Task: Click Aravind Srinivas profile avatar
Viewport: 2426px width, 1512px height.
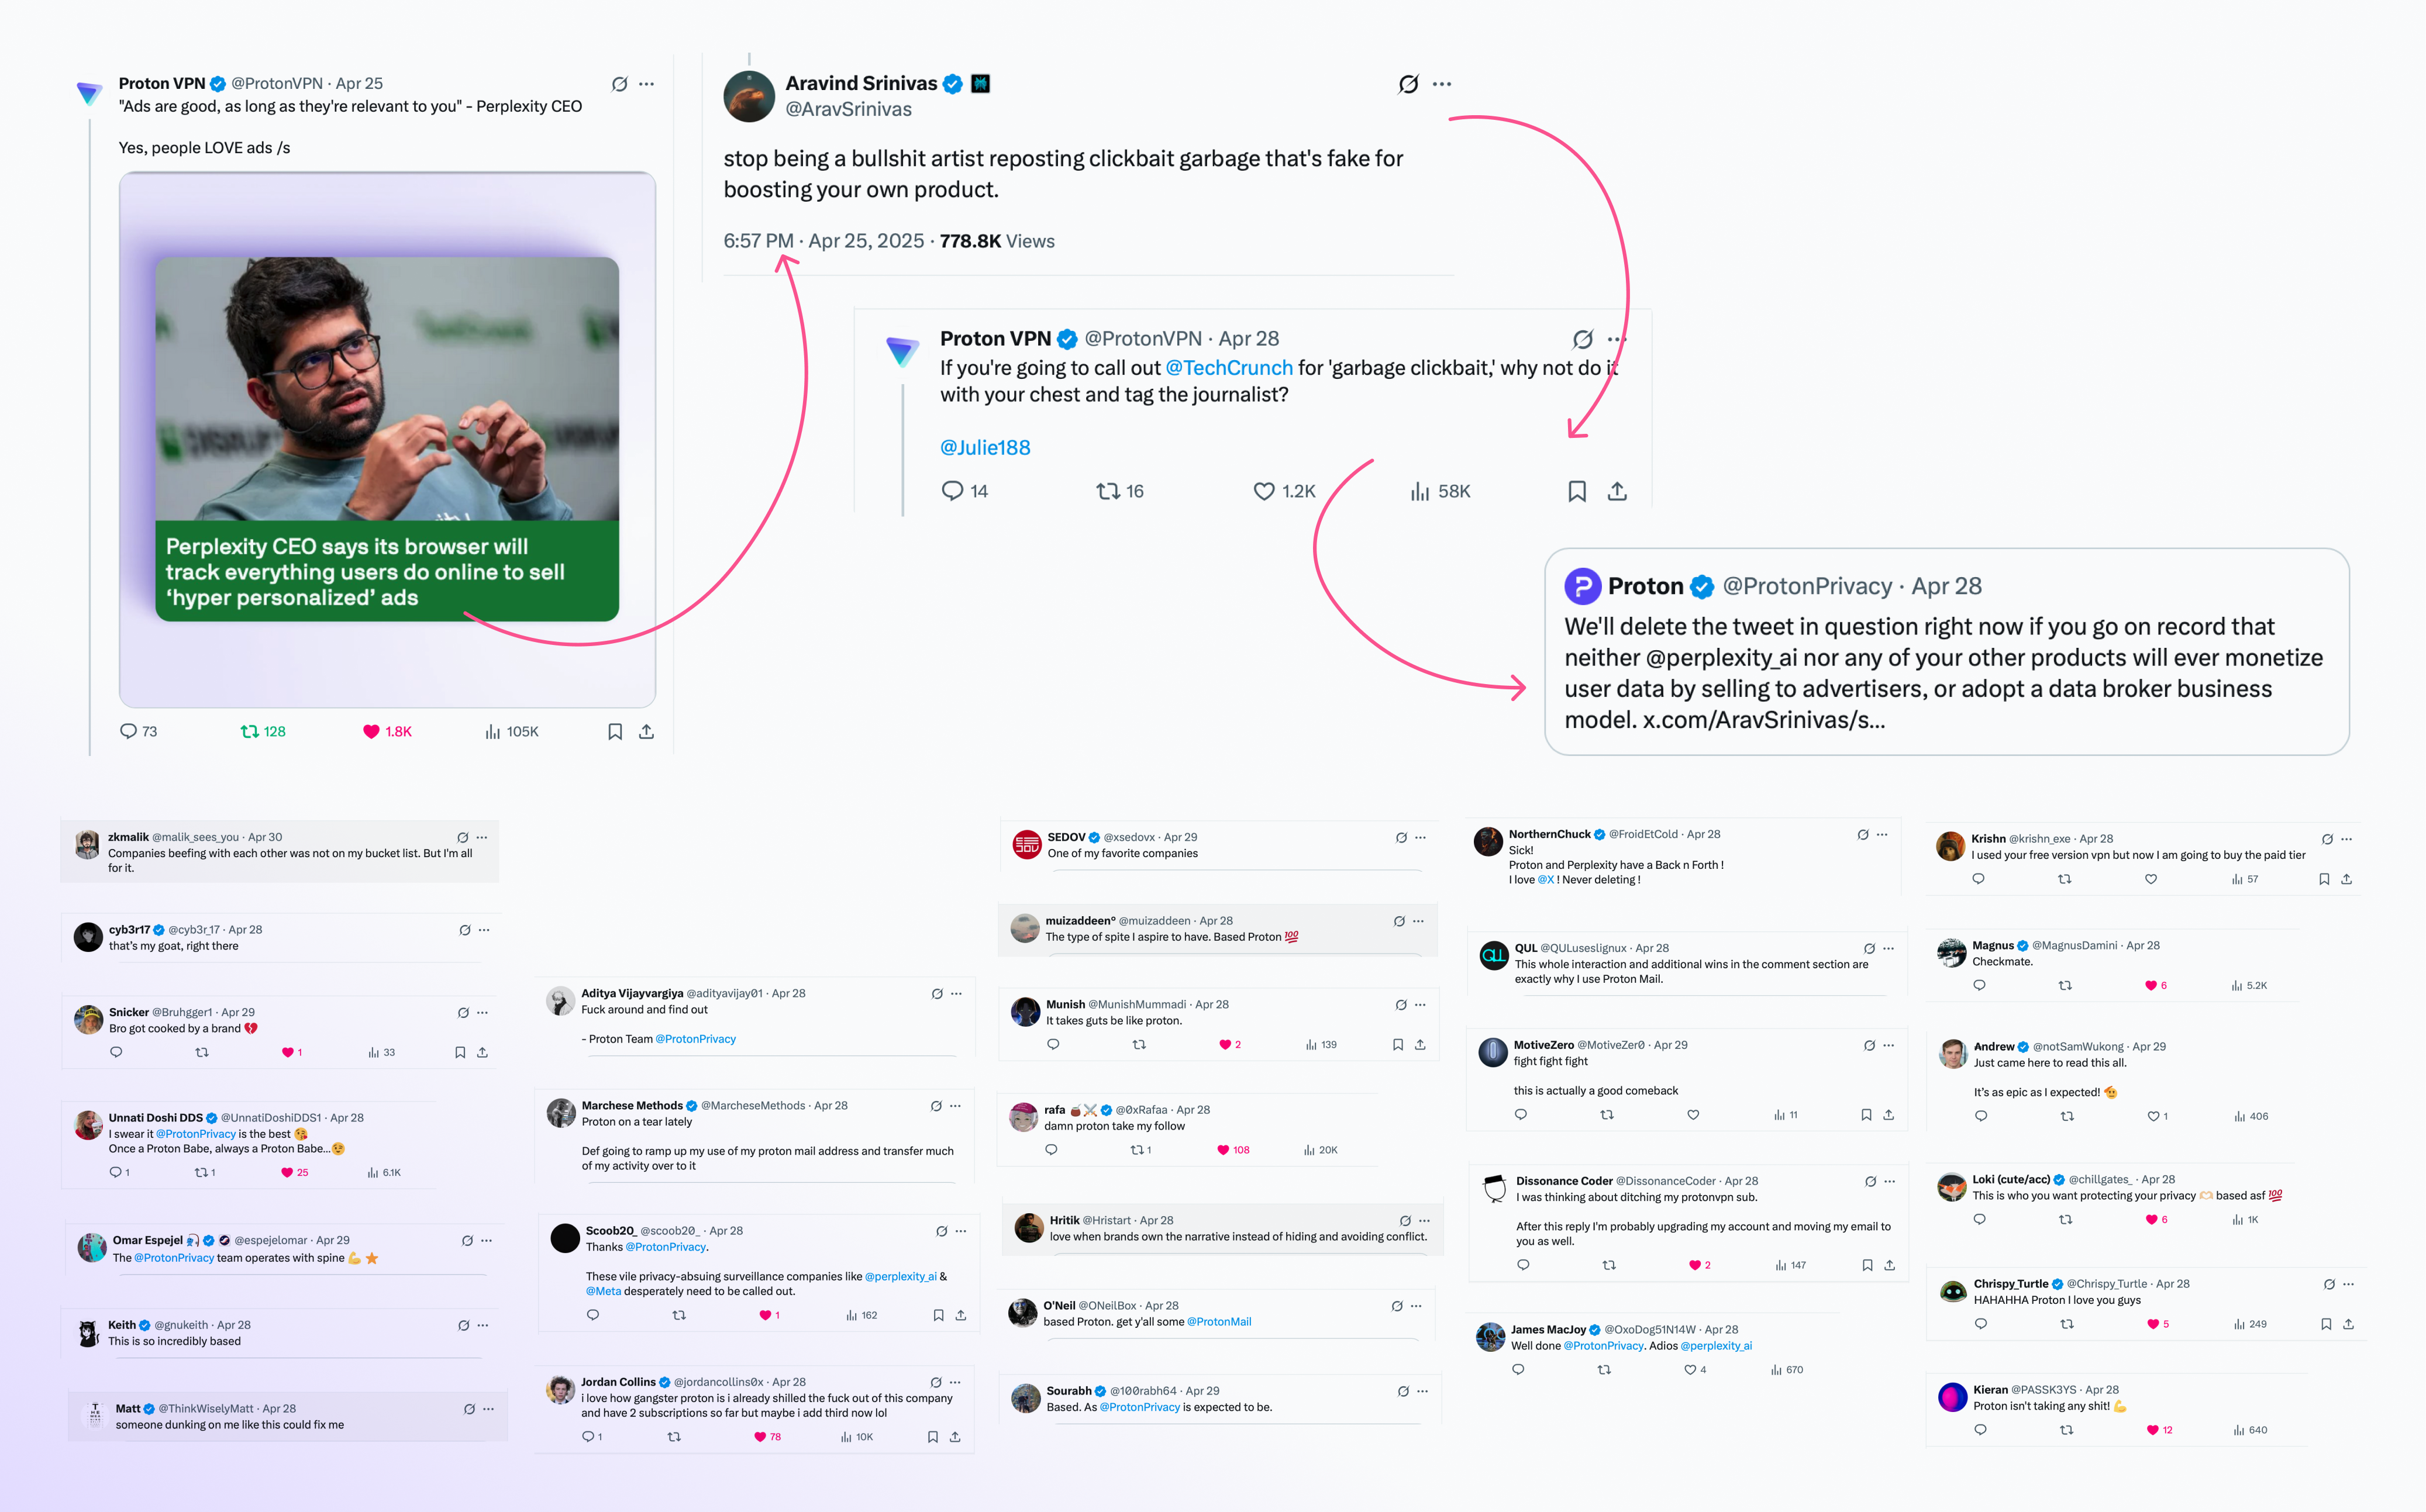Action: tap(749, 96)
